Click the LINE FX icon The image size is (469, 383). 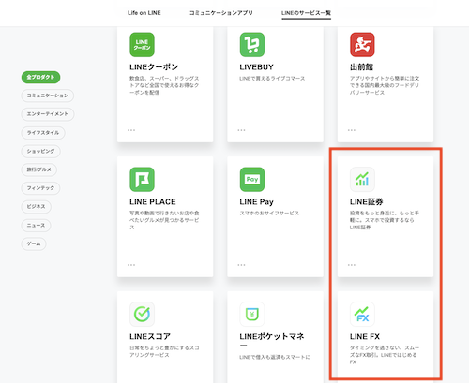point(362,314)
